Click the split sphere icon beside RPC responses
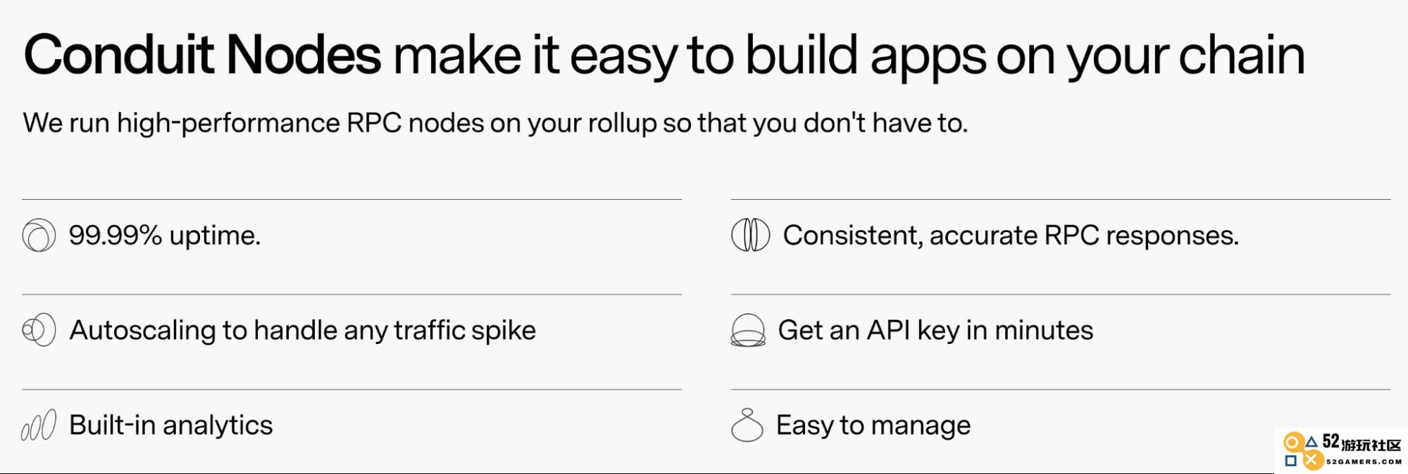The image size is (1408, 474). click(x=750, y=235)
